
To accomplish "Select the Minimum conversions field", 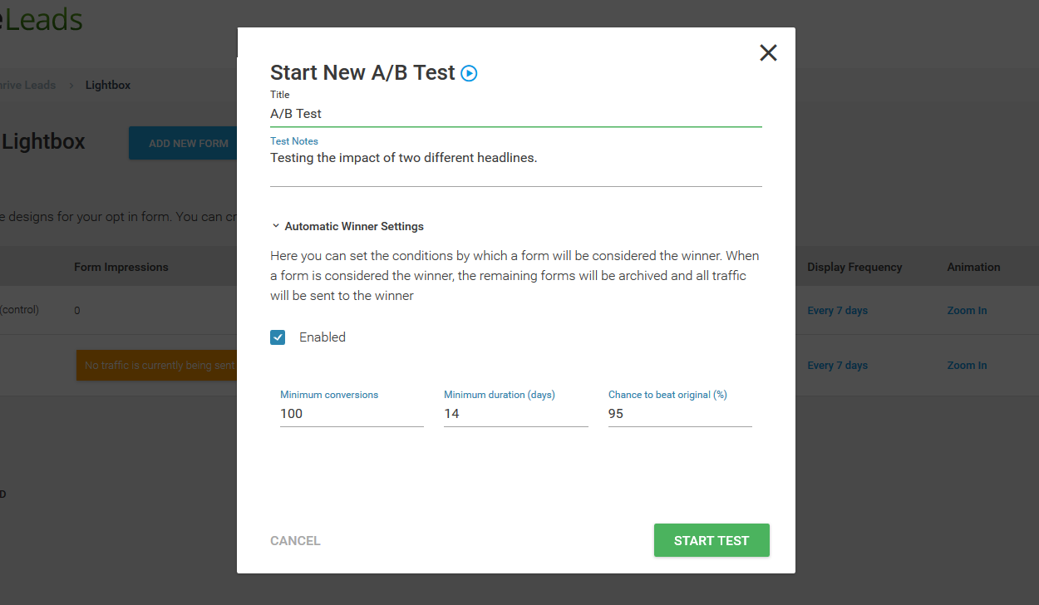I will coord(352,414).
